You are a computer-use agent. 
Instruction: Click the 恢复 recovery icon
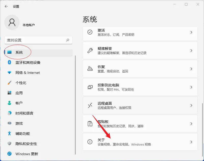(x=90, y=69)
